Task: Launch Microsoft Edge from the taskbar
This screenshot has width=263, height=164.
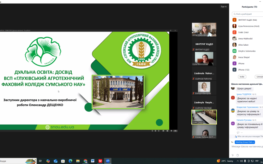Action: (x=70, y=161)
